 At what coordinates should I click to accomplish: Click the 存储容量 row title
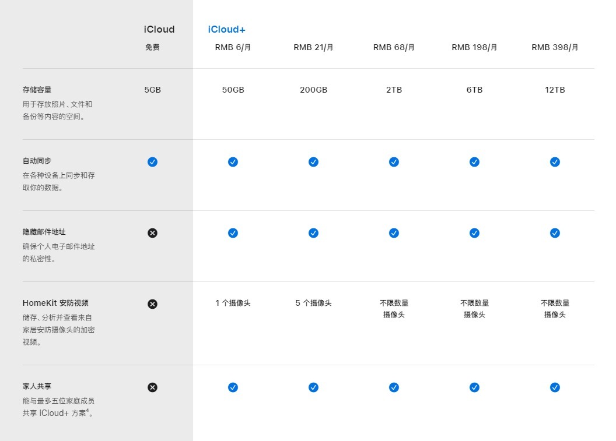(37, 90)
